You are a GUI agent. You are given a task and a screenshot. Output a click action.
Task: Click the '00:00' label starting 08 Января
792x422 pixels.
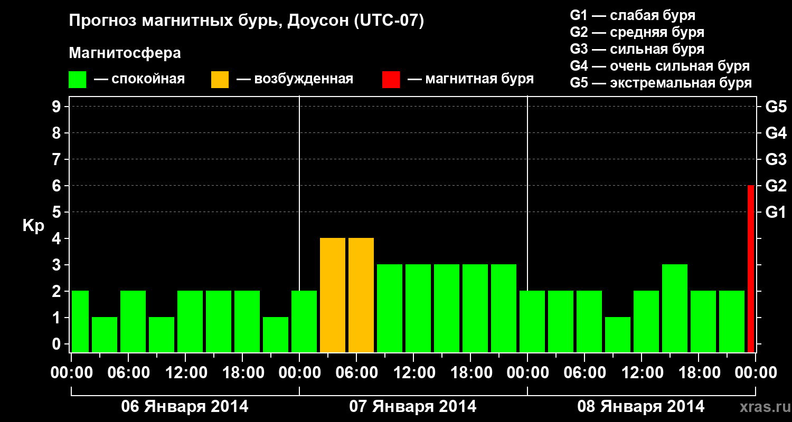click(527, 373)
